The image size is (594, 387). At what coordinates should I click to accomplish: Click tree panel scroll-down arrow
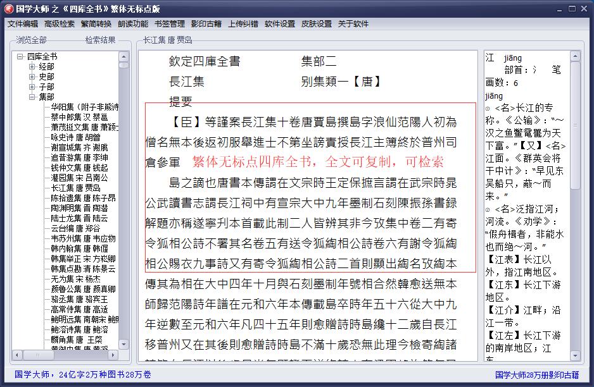[124, 344]
